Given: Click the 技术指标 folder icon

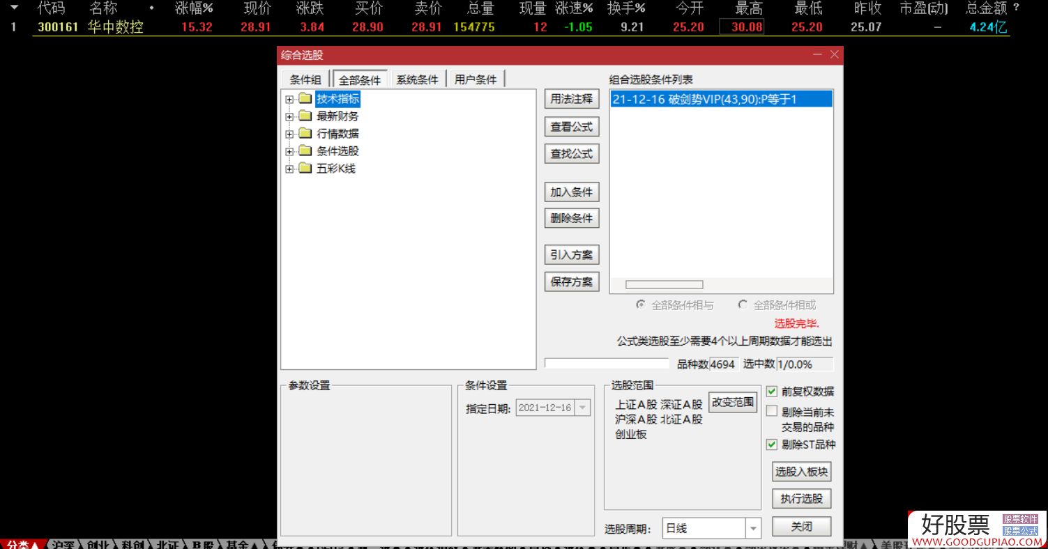Looking at the screenshot, I should click(x=305, y=99).
